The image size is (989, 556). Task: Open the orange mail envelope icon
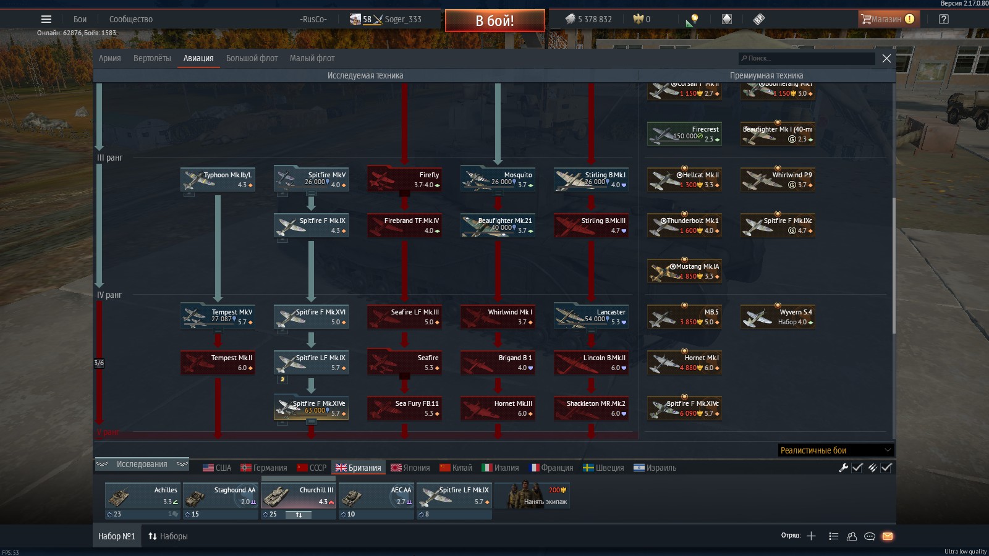[x=888, y=536]
